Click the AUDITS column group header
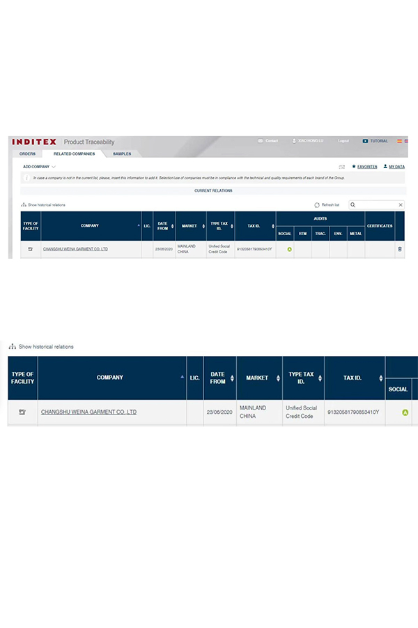The height and width of the screenshot is (628, 418). pyautogui.click(x=320, y=218)
